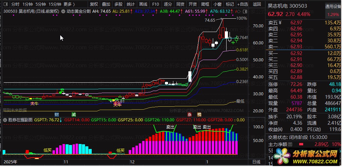Open 复权 adjustment menu
This screenshot has width=343, height=167.
pos(94,4)
